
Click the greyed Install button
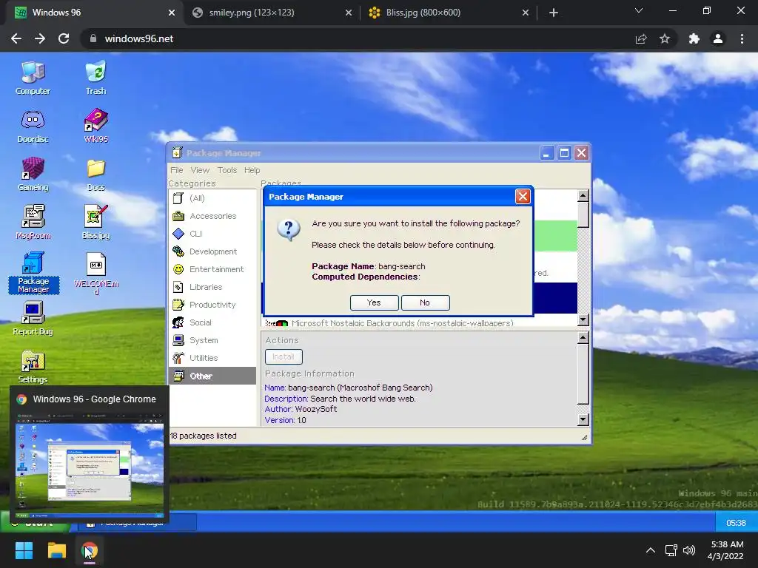tap(284, 357)
